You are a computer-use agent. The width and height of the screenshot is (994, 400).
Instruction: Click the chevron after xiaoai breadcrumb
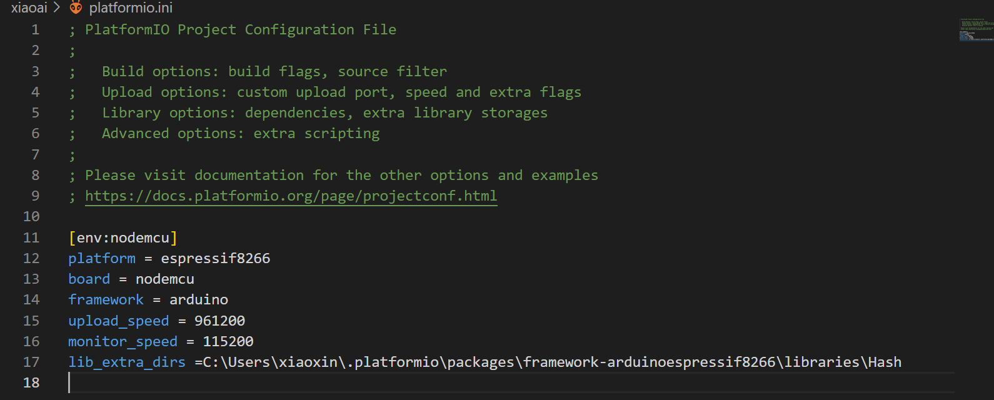[57, 7]
